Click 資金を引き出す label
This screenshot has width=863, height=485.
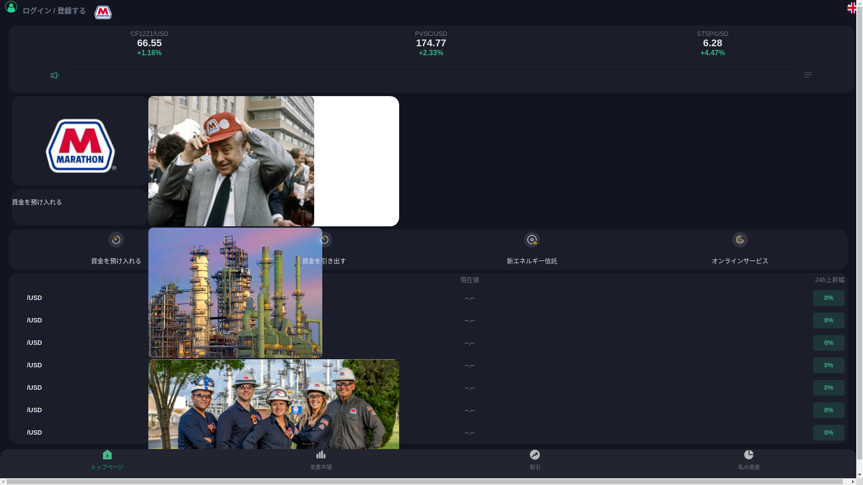tap(324, 261)
